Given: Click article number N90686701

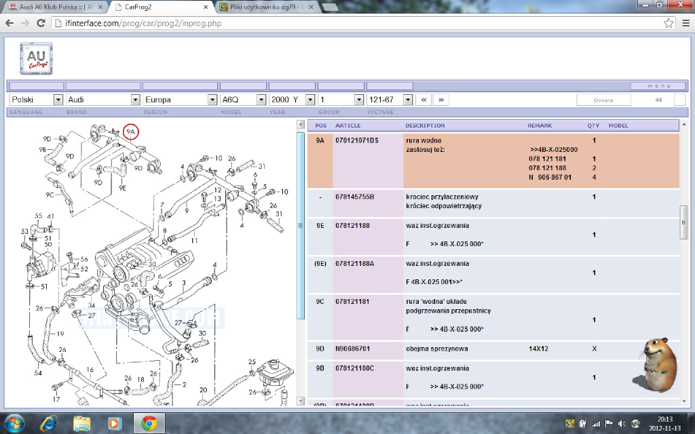Looking at the screenshot, I should click(352, 349).
